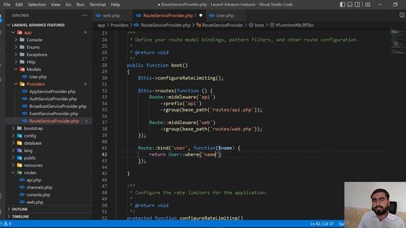Click public folder icon
Image resolution: width=406 pixels, height=228 pixels.
(20, 158)
